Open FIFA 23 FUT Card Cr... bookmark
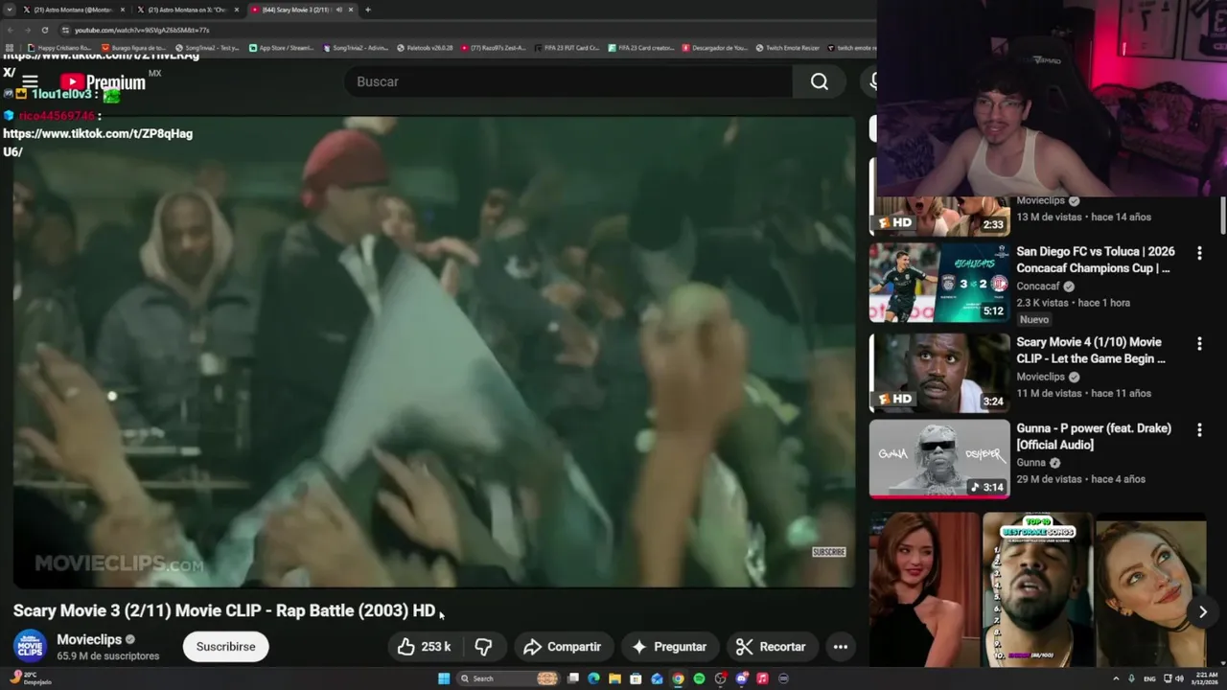The width and height of the screenshot is (1227, 690). click(567, 47)
